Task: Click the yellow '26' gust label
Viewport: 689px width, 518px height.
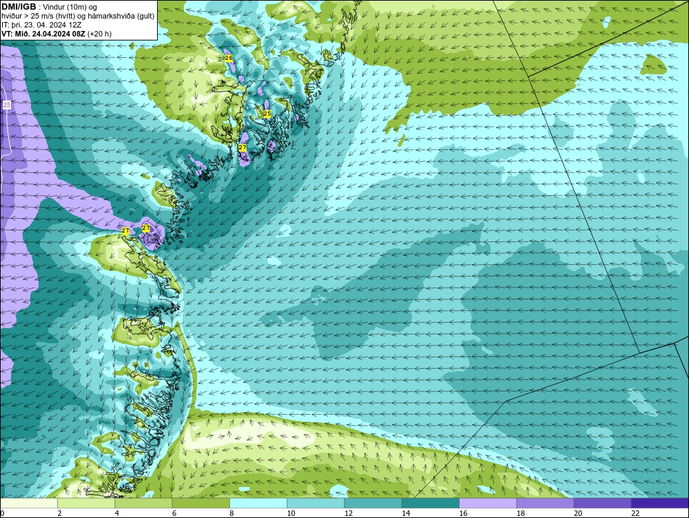Action: point(229,58)
